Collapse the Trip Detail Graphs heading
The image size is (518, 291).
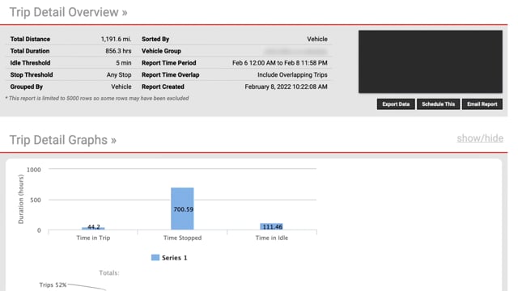tap(63, 140)
